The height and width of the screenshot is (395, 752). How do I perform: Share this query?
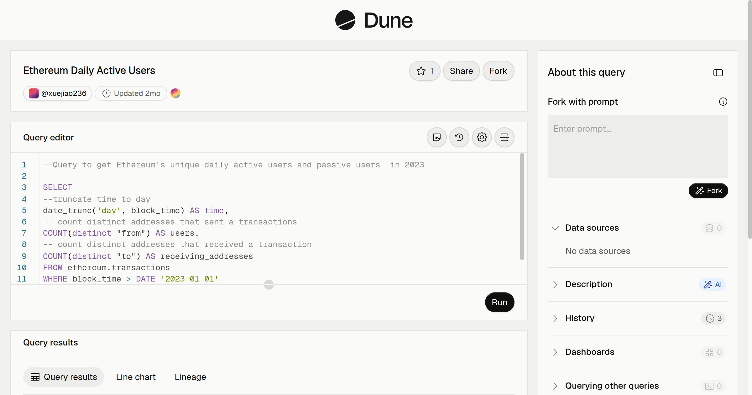point(461,71)
